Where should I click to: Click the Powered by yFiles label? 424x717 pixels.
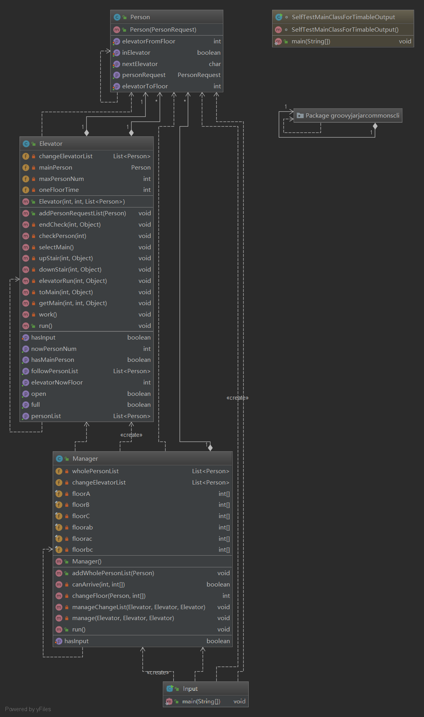coord(28,709)
